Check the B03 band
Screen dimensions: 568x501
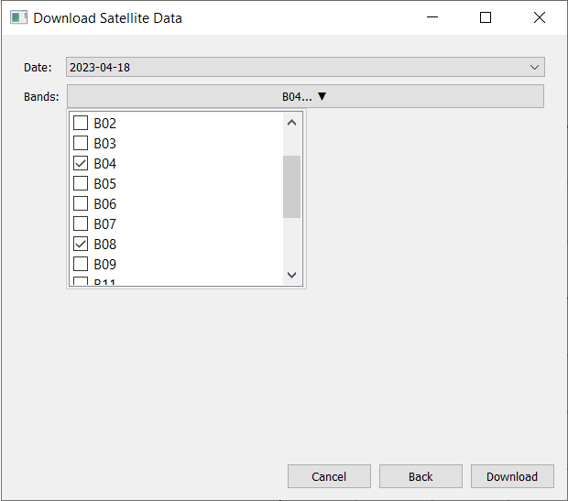pyautogui.click(x=81, y=143)
